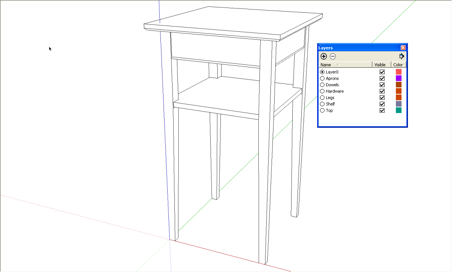452x272 pixels.
Task: Hide the Top layer
Action: point(382,110)
